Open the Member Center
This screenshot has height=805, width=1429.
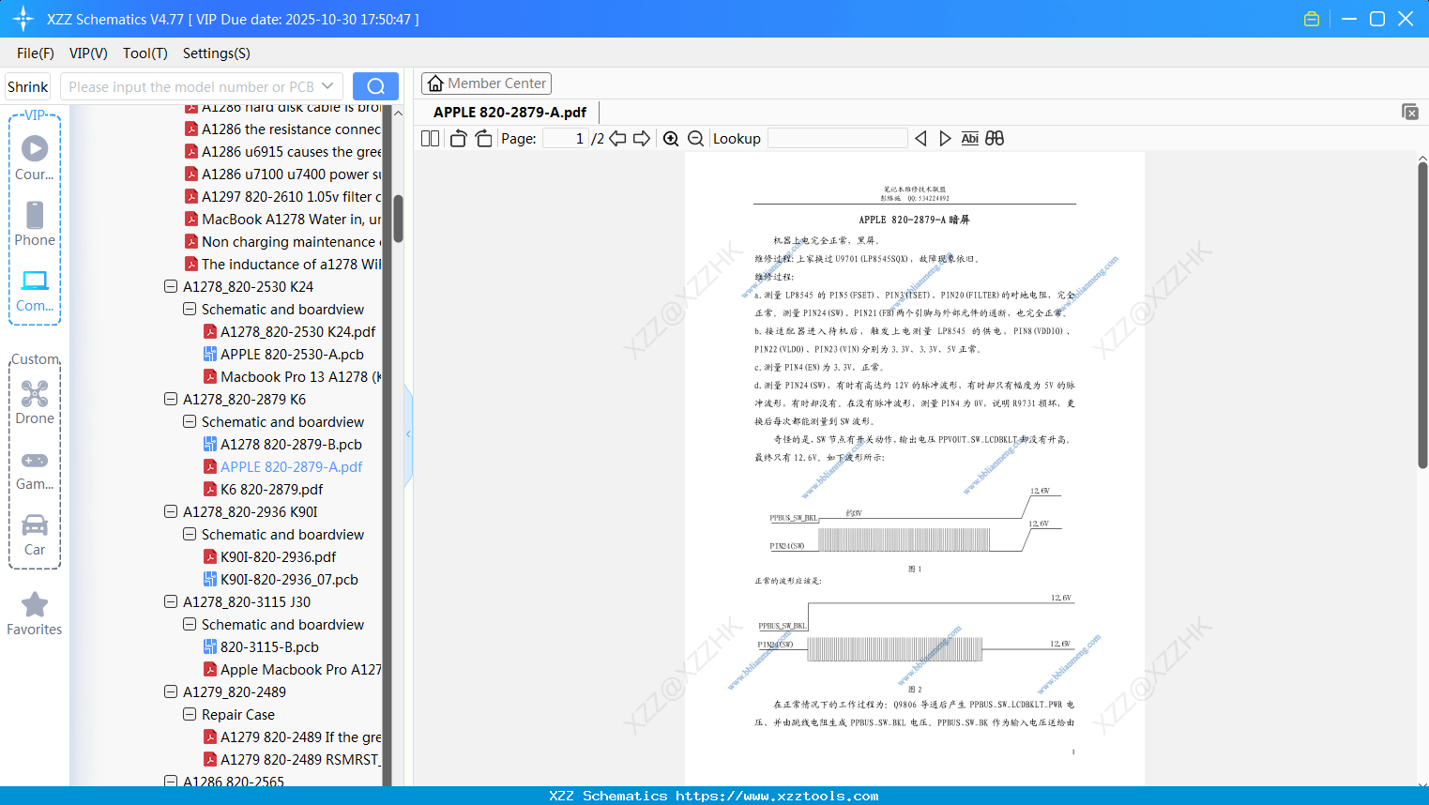click(486, 84)
